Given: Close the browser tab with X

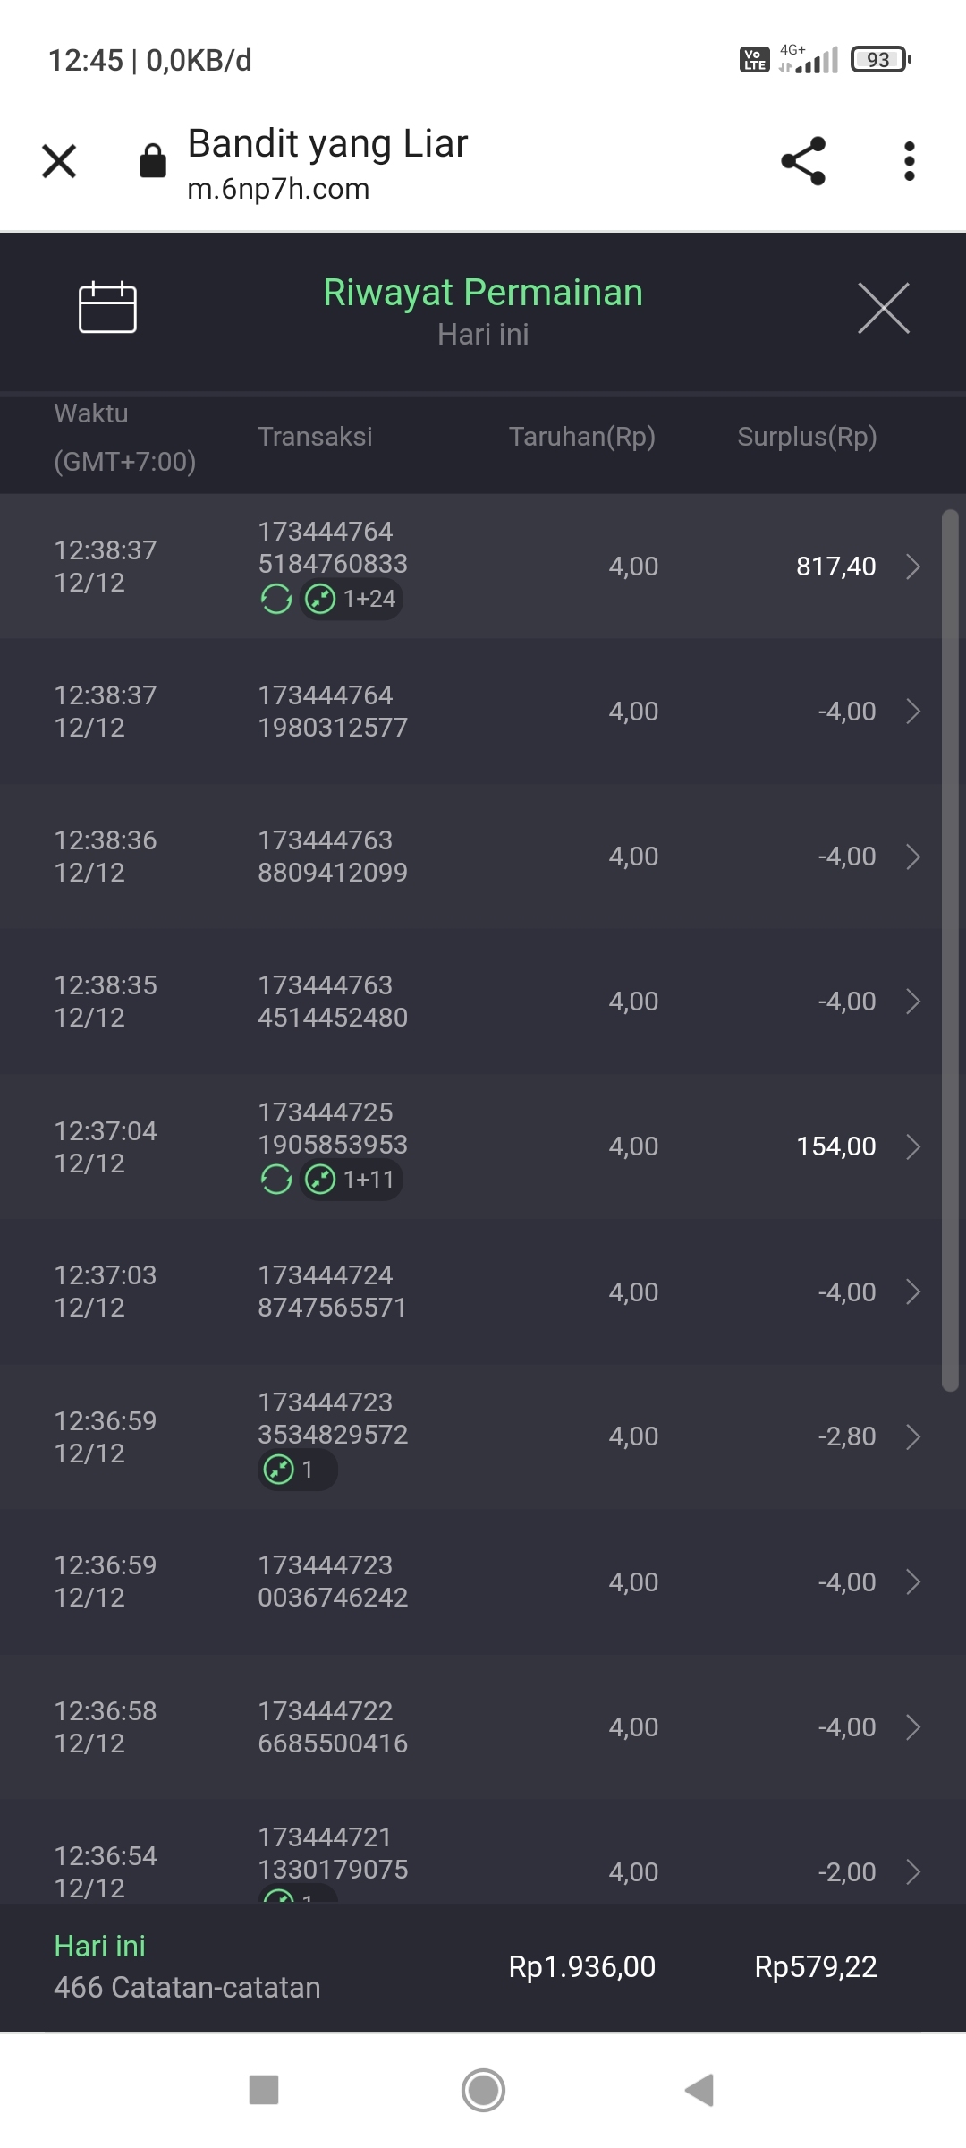Looking at the screenshot, I should [59, 162].
